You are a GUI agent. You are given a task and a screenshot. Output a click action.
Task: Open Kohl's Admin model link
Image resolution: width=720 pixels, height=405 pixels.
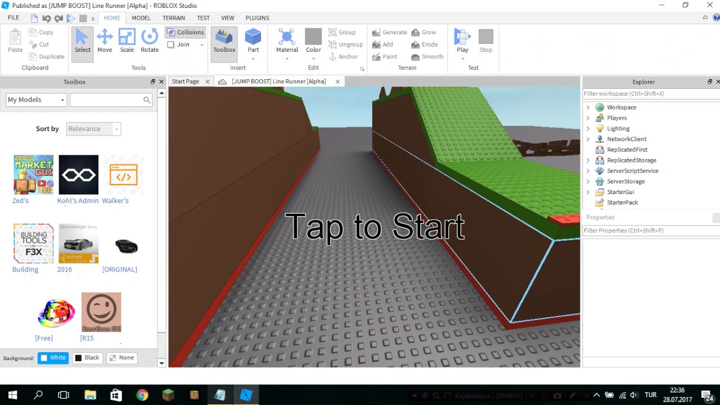(x=78, y=201)
